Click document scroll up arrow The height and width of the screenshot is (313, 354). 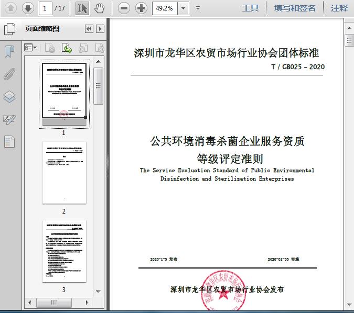(x=349, y=28)
